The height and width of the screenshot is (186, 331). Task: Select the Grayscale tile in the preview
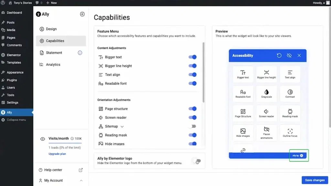(266, 94)
